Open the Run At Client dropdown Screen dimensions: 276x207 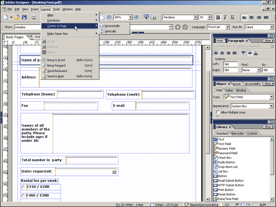(x=272, y=27)
